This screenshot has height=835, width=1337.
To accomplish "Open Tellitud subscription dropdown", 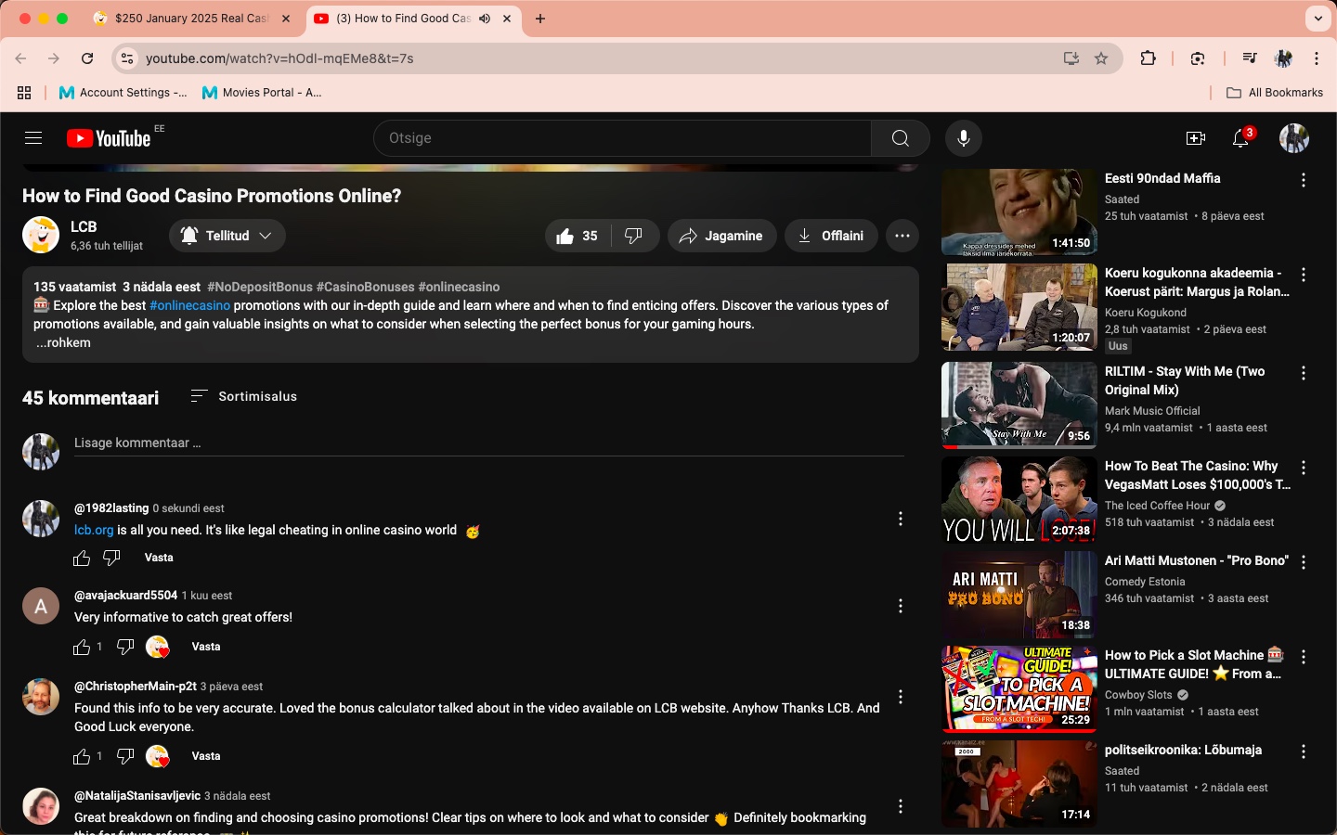I will tap(227, 236).
